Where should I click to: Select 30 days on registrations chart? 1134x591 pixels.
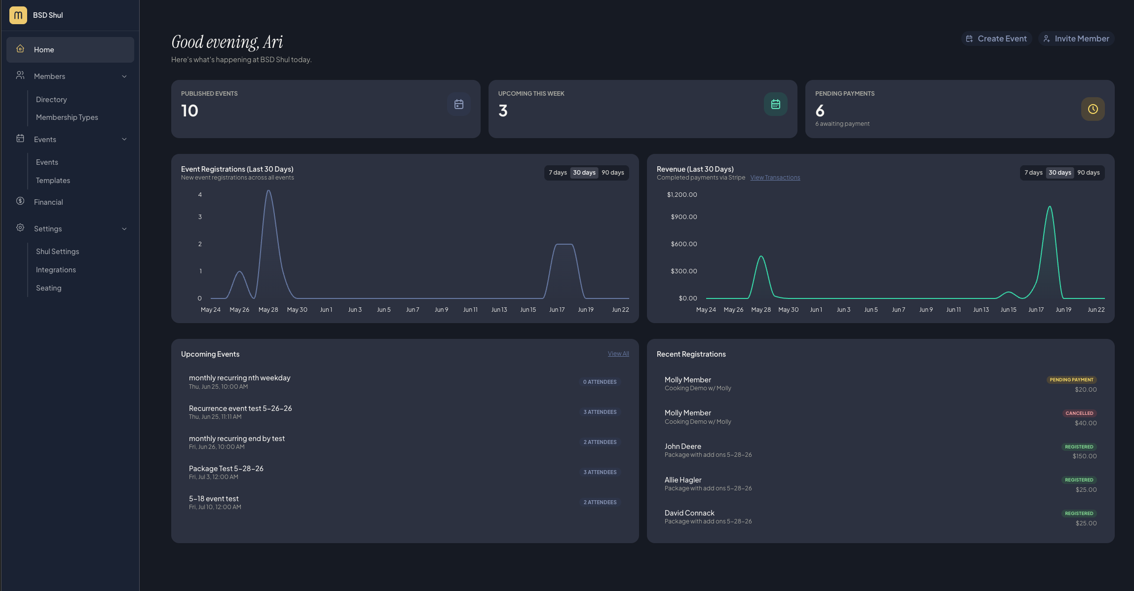pyautogui.click(x=584, y=173)
